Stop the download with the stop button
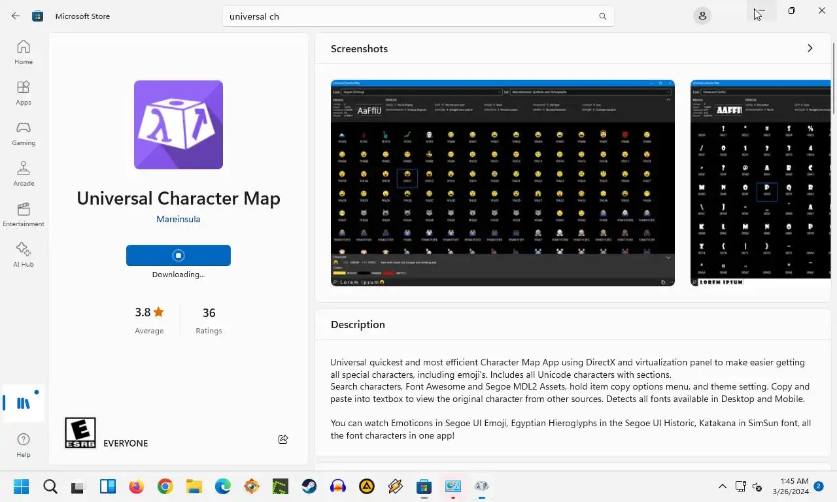The height and width of the screenshot is (502, 837). (x=179, y=256)
